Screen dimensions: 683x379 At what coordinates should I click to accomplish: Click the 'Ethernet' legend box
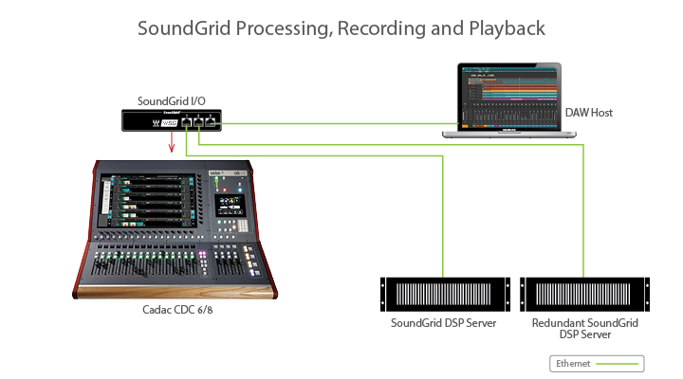tap(597, 364)
